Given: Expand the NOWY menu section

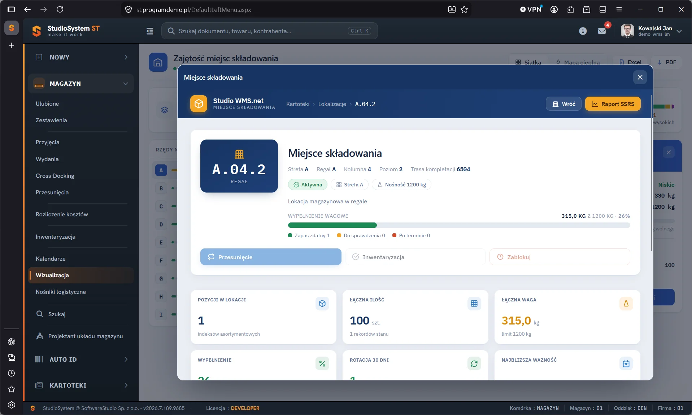Looking at the screenshot, I should 81,57.
